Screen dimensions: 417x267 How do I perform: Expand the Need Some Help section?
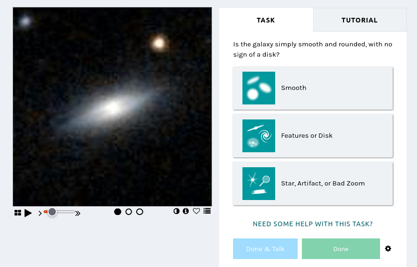click(x=313, y=224)
